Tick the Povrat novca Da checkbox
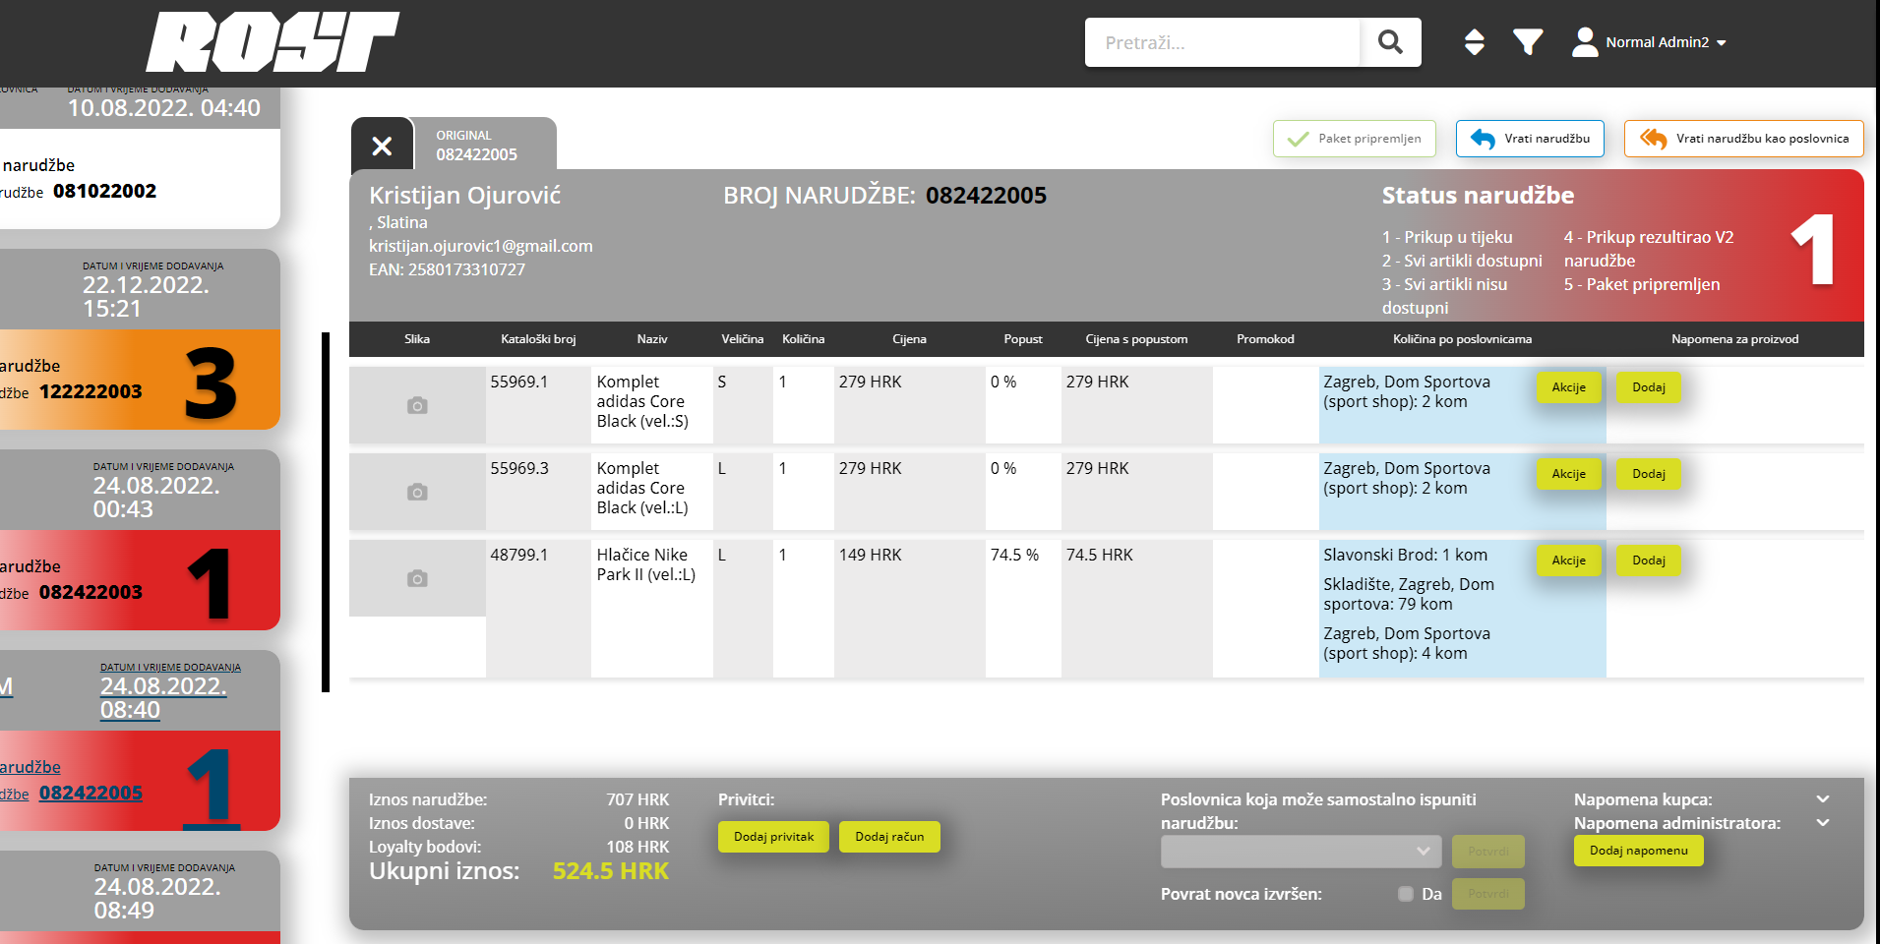1880x944 pixels. 1406,894
